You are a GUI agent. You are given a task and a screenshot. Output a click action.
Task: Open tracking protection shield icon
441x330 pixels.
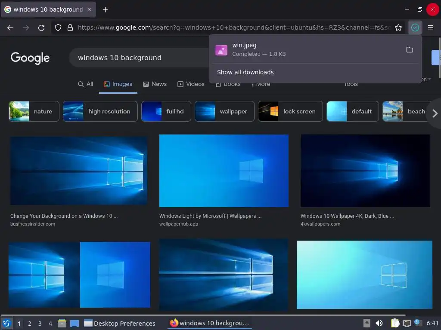tap(58, 27)
